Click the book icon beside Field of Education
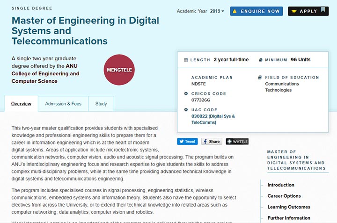 [x=260, y=77]
